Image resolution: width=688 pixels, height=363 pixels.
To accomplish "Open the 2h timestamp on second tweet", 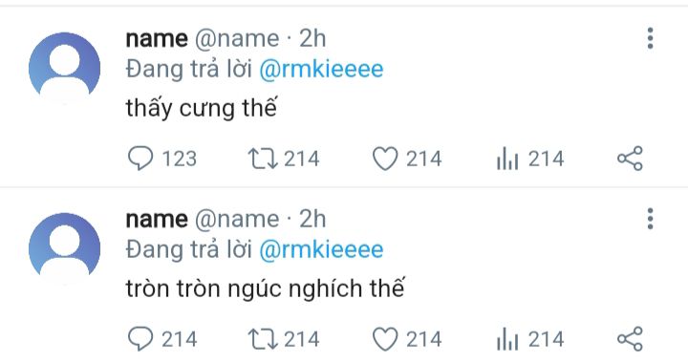I will click(x=312, y=219).
